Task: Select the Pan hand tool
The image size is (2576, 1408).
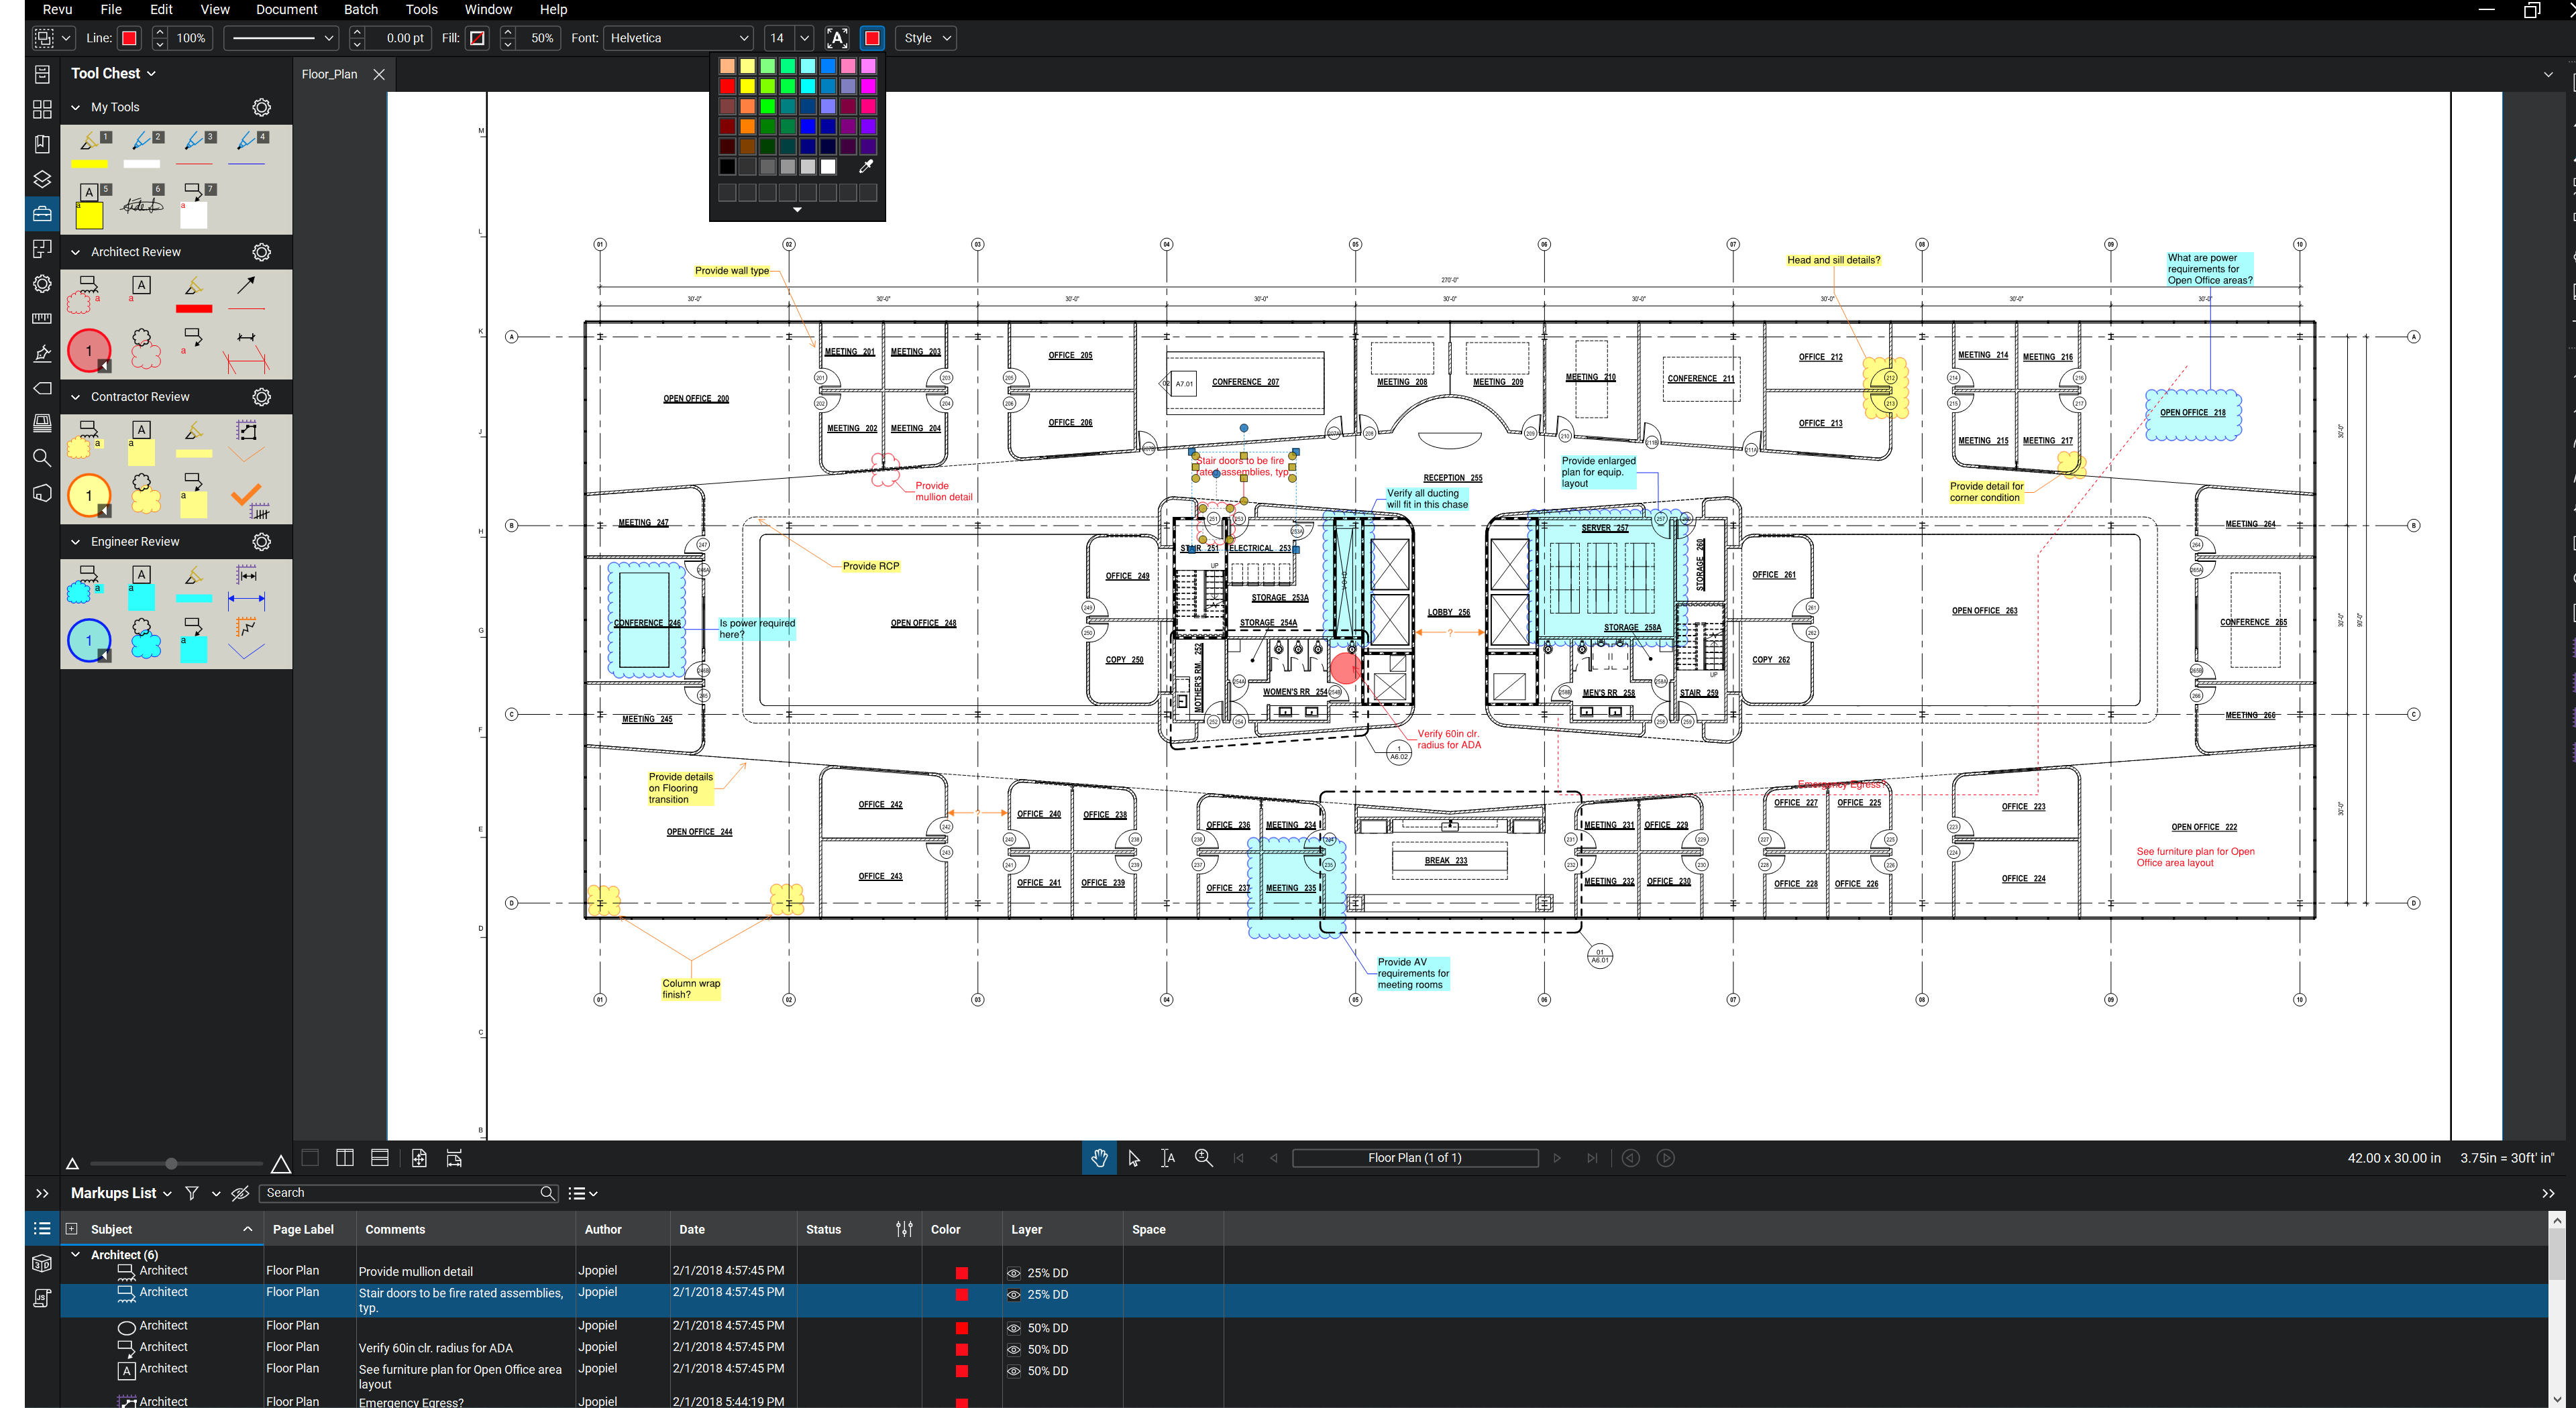Action: coord(1099,1158)
